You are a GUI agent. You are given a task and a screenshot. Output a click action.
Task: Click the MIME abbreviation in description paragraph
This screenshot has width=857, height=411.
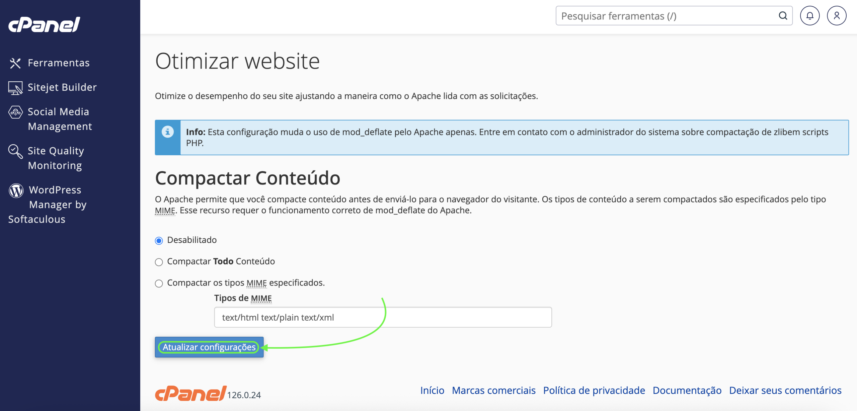(x=165, y=211)
